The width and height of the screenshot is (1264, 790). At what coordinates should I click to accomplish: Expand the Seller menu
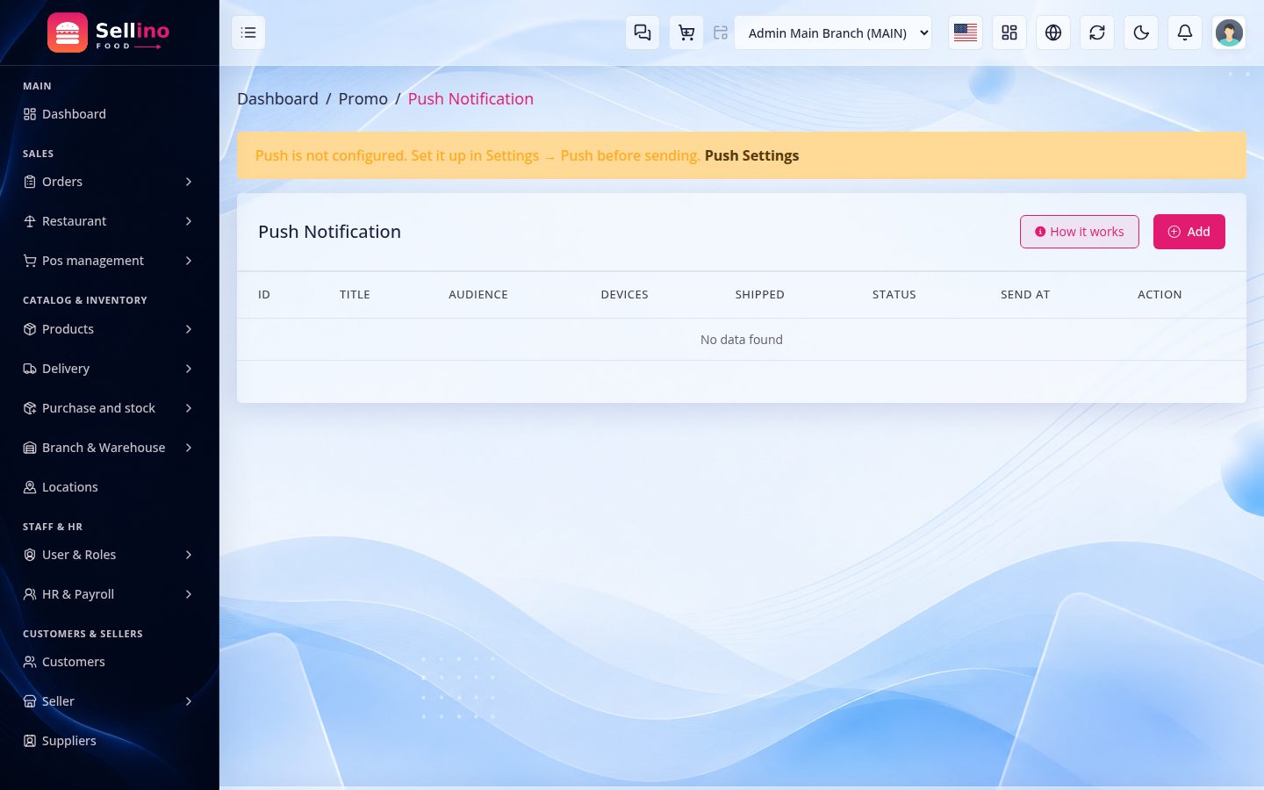pos(109,701)
